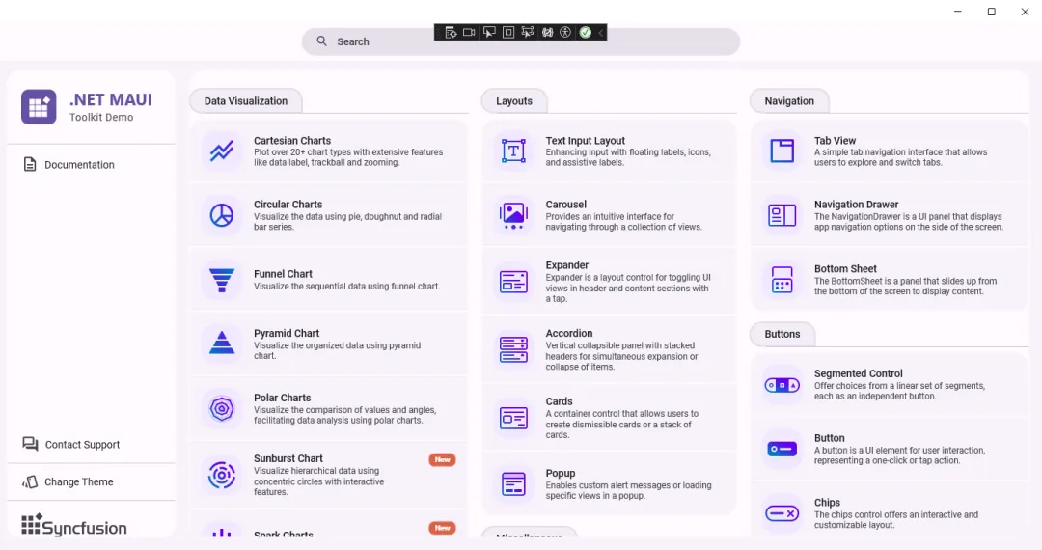The height and width of the screenshot is (550, 1042).
Task: Open Button control icon
Action: click(782, 449)
